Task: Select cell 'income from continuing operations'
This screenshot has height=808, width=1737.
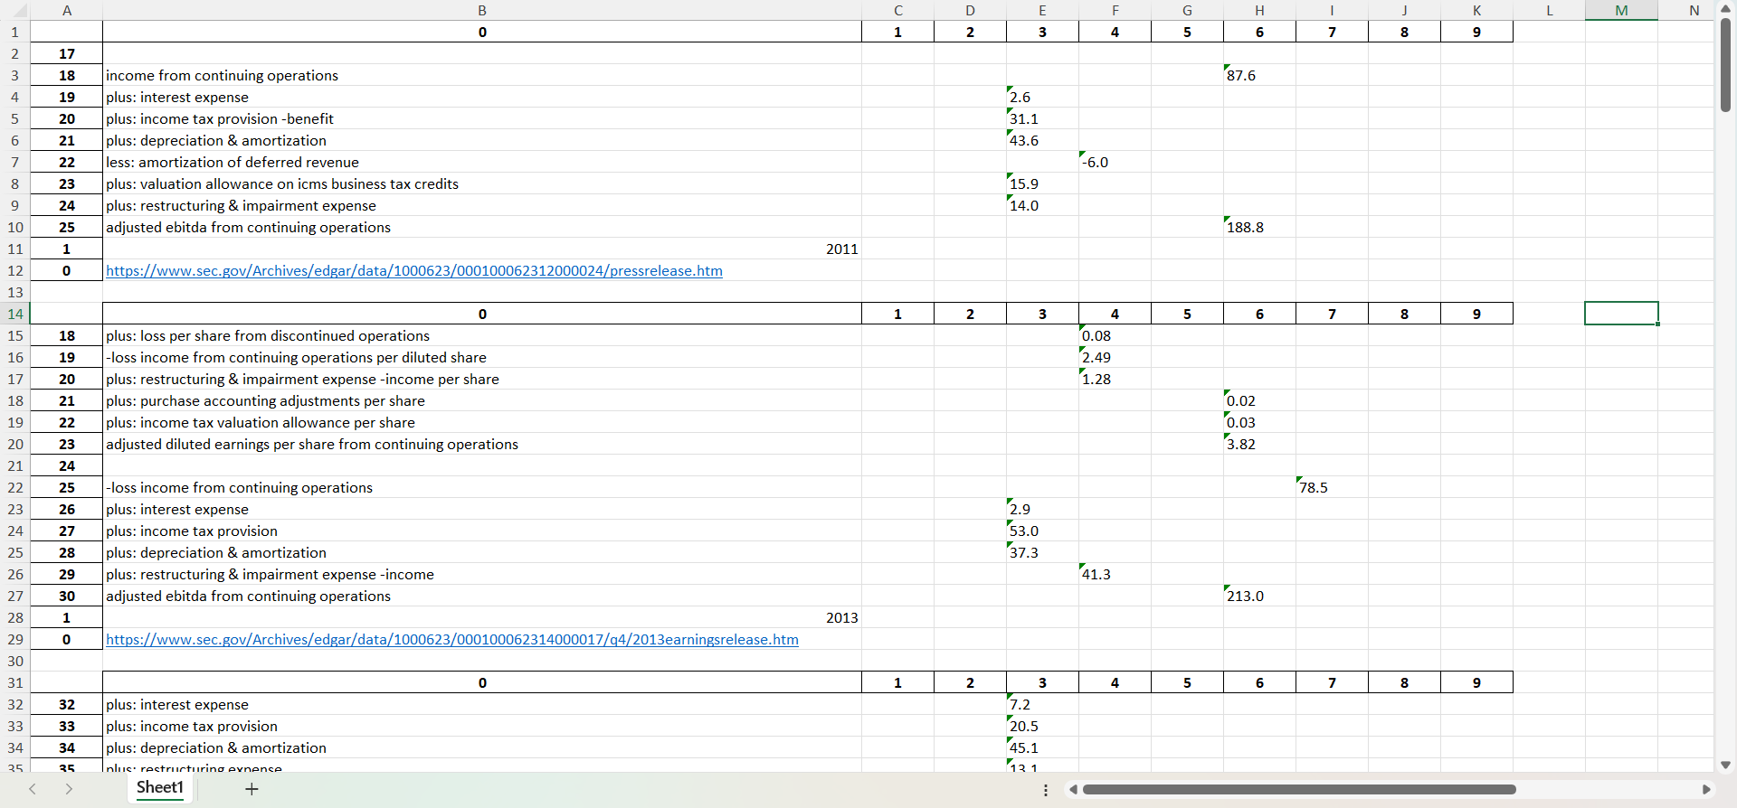Action: coord(482,75)
